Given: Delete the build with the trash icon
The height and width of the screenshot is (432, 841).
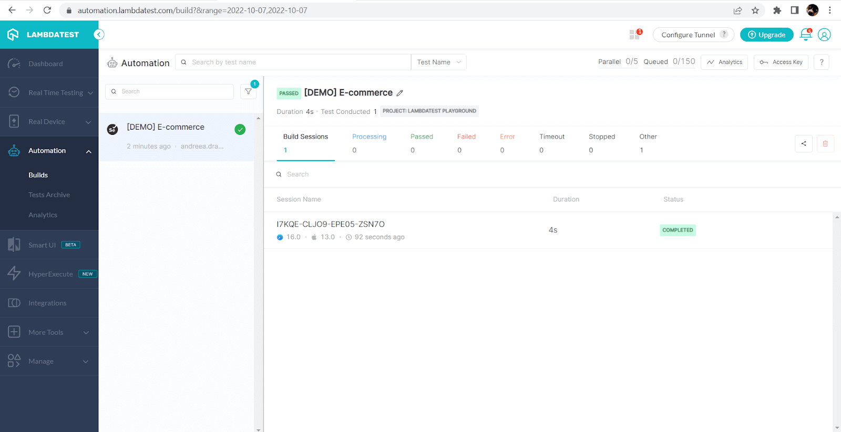Looking at the screenshot, I should [825, 143].
